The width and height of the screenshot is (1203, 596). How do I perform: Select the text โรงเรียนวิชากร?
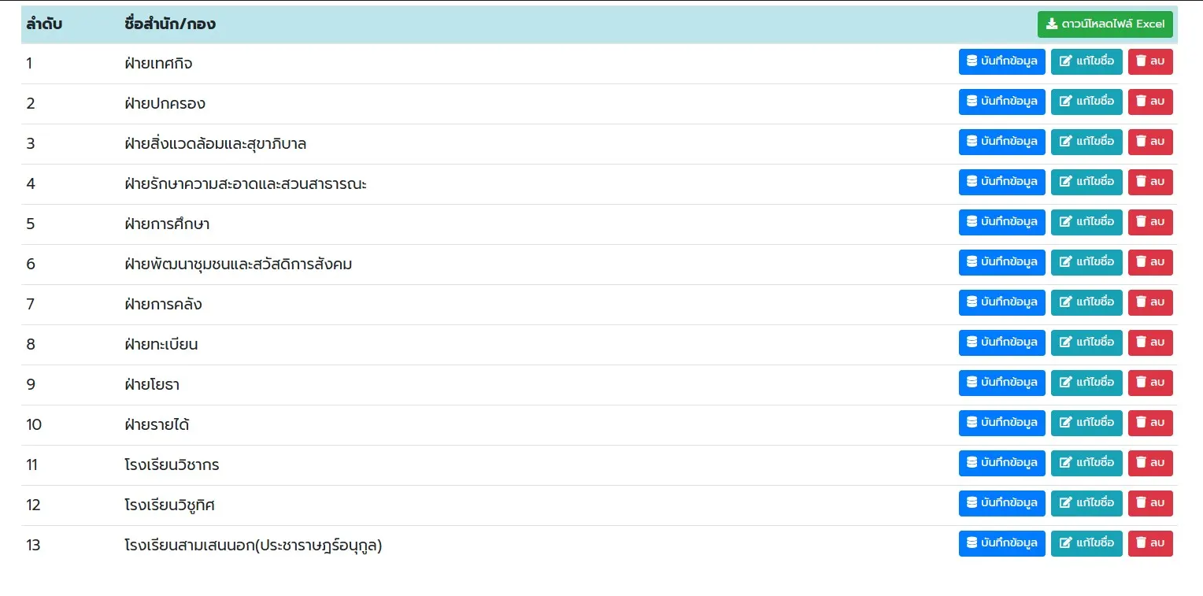click(172, 465)
